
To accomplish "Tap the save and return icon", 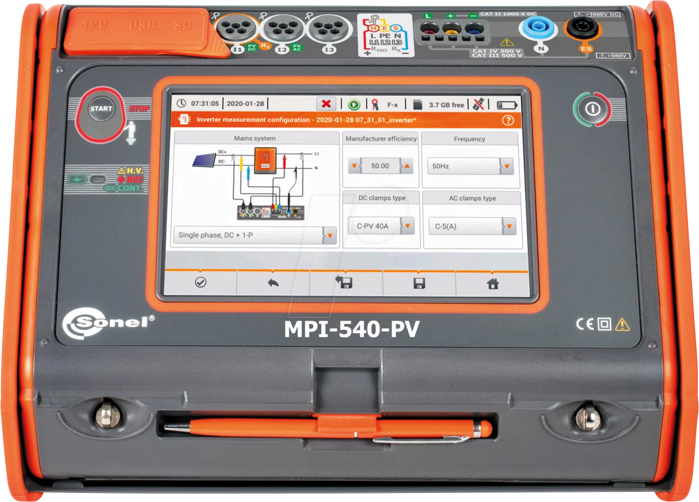I will [345, 283].
